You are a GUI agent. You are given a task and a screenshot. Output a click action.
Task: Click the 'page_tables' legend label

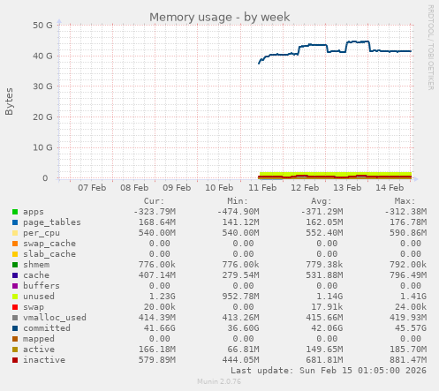52,222
